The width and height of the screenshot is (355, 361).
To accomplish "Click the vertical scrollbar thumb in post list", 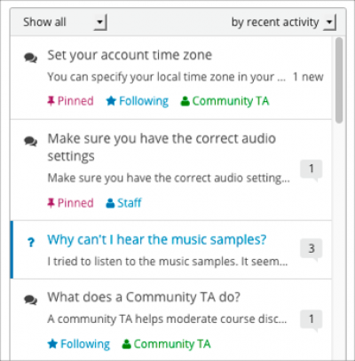I will pos(339,80).
